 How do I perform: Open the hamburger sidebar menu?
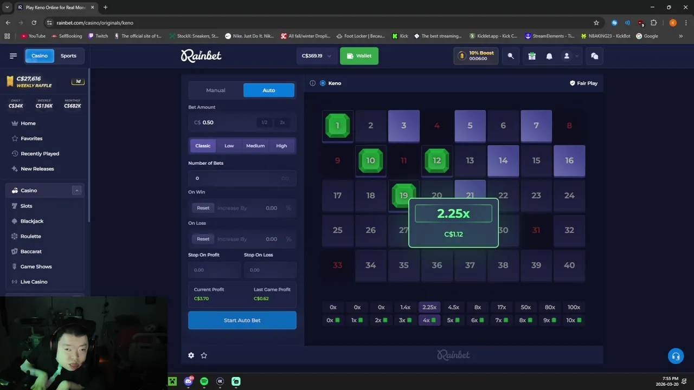(x=13, y=56)
